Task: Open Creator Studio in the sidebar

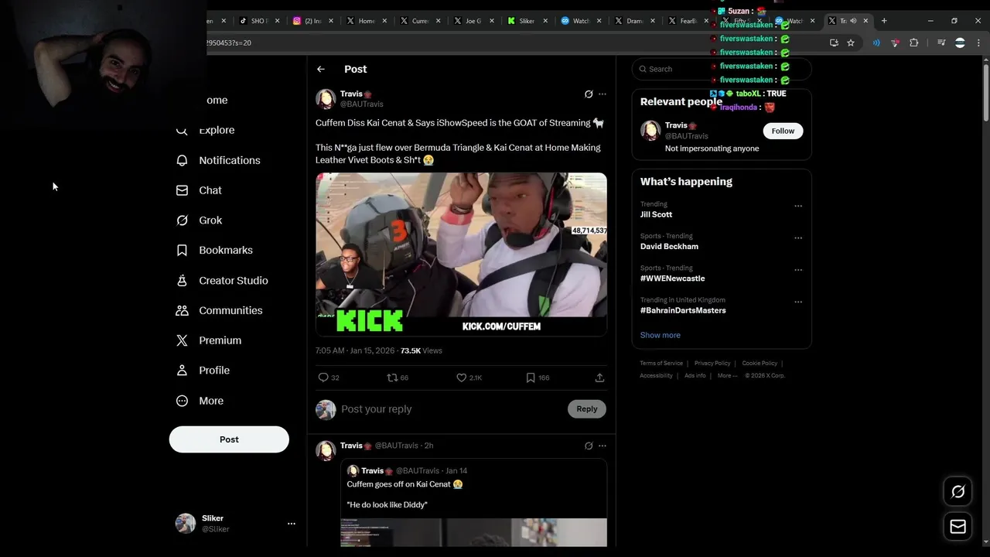Action: [x=222, y=281]
